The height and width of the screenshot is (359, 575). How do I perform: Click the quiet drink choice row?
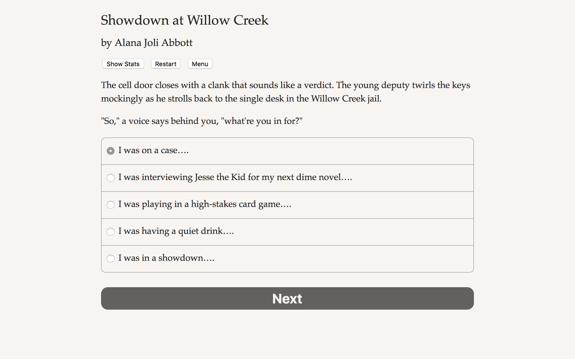click(x=176, y=232)
